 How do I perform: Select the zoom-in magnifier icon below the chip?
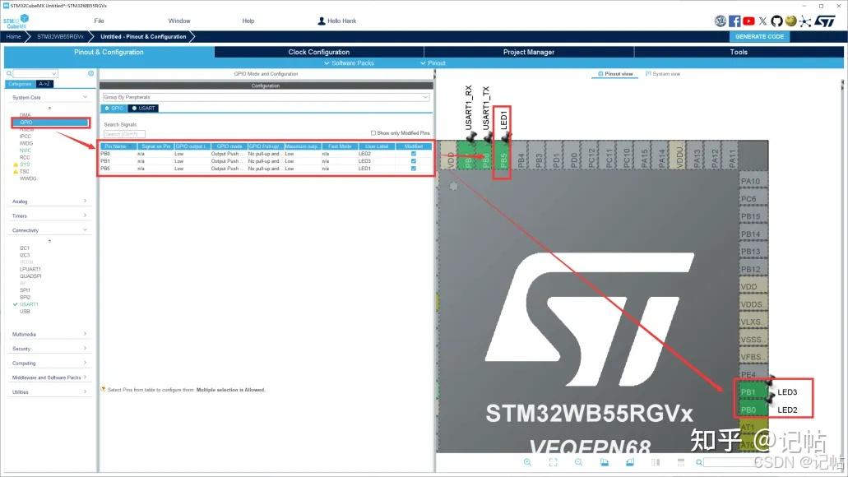coord(527,462)
